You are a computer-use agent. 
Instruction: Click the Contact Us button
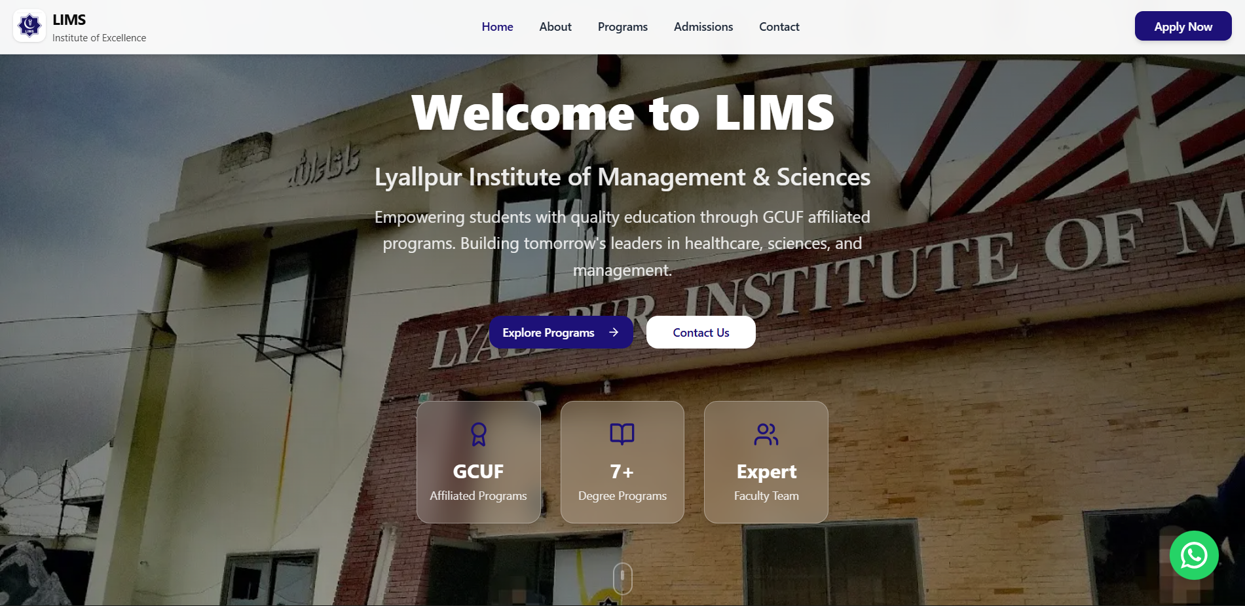point(700,332)
